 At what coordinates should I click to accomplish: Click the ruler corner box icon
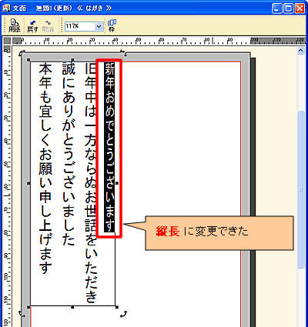pos(7,41)
